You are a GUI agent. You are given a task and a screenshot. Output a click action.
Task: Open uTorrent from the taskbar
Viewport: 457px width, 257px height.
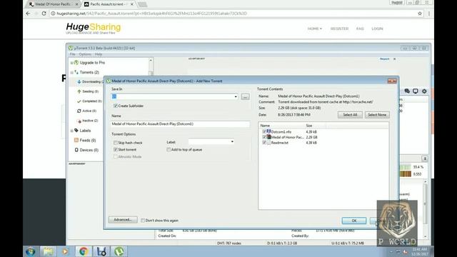(119, 251)
